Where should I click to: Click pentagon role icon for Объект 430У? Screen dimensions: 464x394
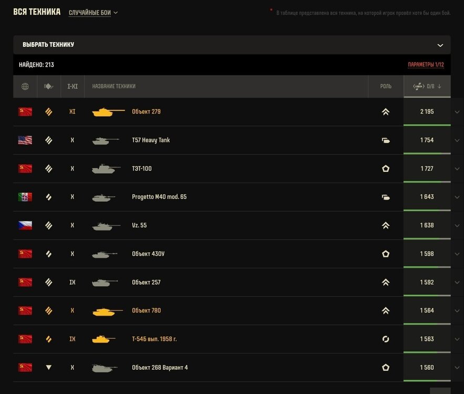(x=386, y=254)
